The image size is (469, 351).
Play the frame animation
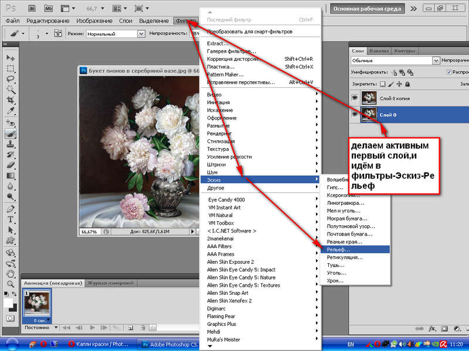tap(93, 328)
